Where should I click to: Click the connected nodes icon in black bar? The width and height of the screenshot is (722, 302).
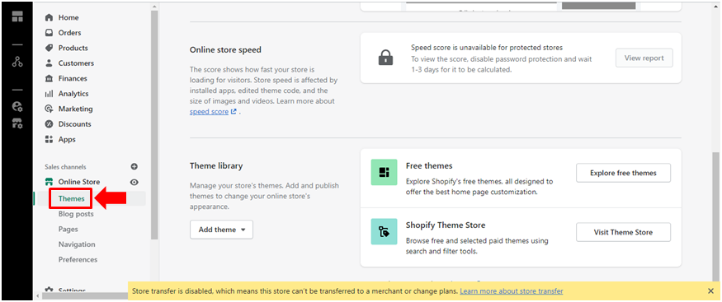click(17, 62)
